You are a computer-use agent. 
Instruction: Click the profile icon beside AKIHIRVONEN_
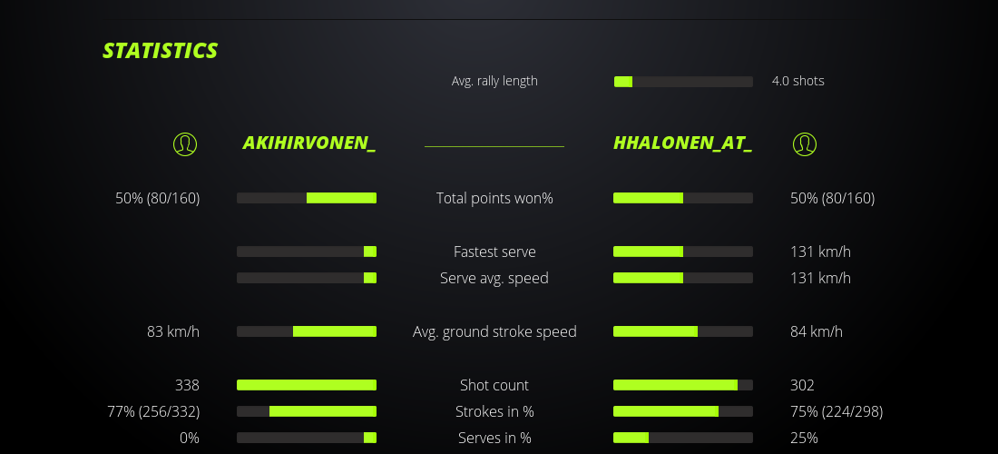point(185,143)
